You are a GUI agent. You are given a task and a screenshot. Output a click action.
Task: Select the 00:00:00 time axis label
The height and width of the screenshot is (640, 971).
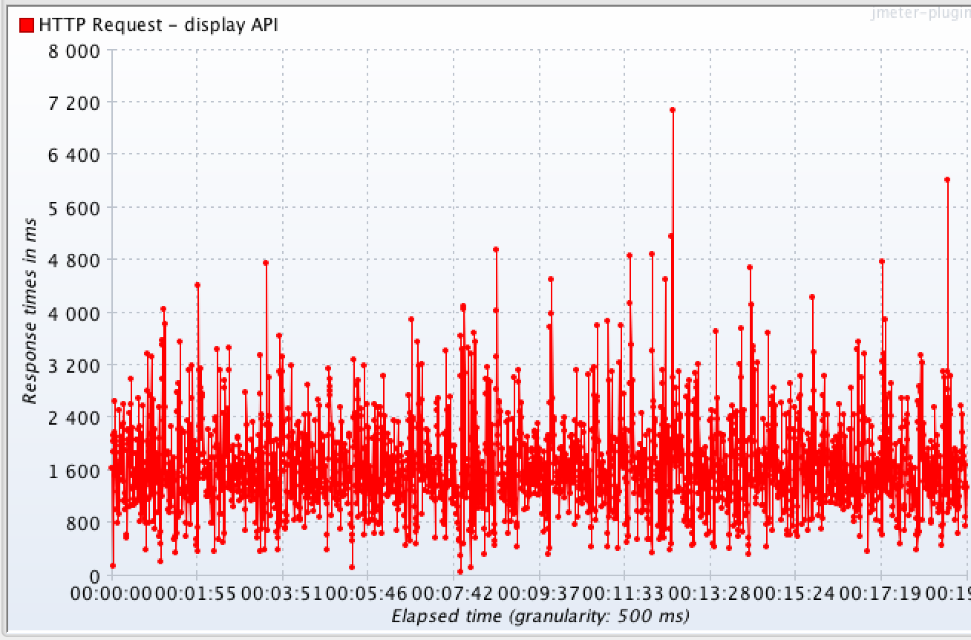tap(113, 593)
